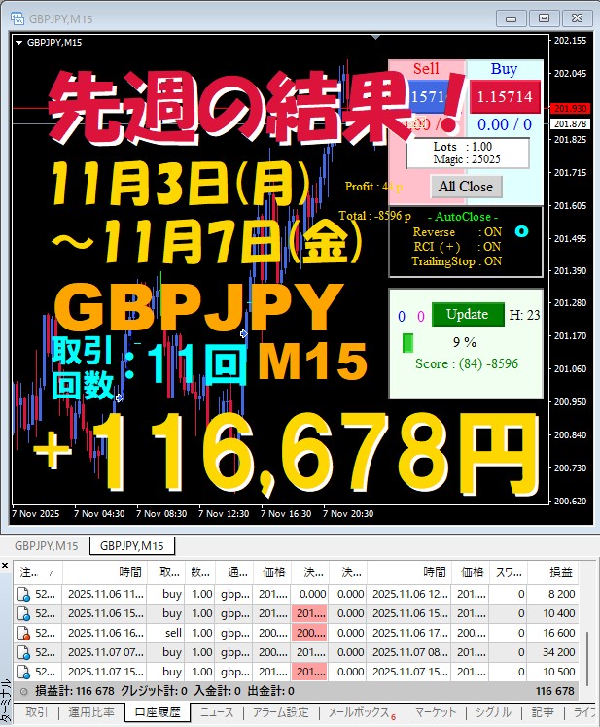Toggle TrailingStop ON setting

(x=457, y=261)
